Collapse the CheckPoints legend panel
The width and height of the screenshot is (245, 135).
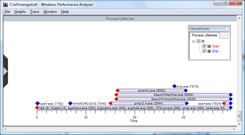point(227,28)
